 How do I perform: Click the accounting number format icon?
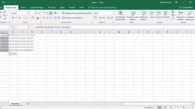(x=95, y=18)
